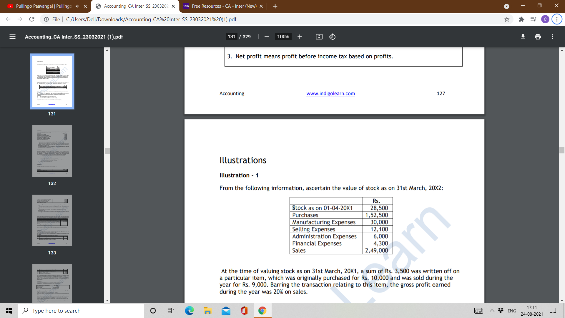
Task: Toggle the PDF sidebar menu icon
Action: tap(12, 37)
